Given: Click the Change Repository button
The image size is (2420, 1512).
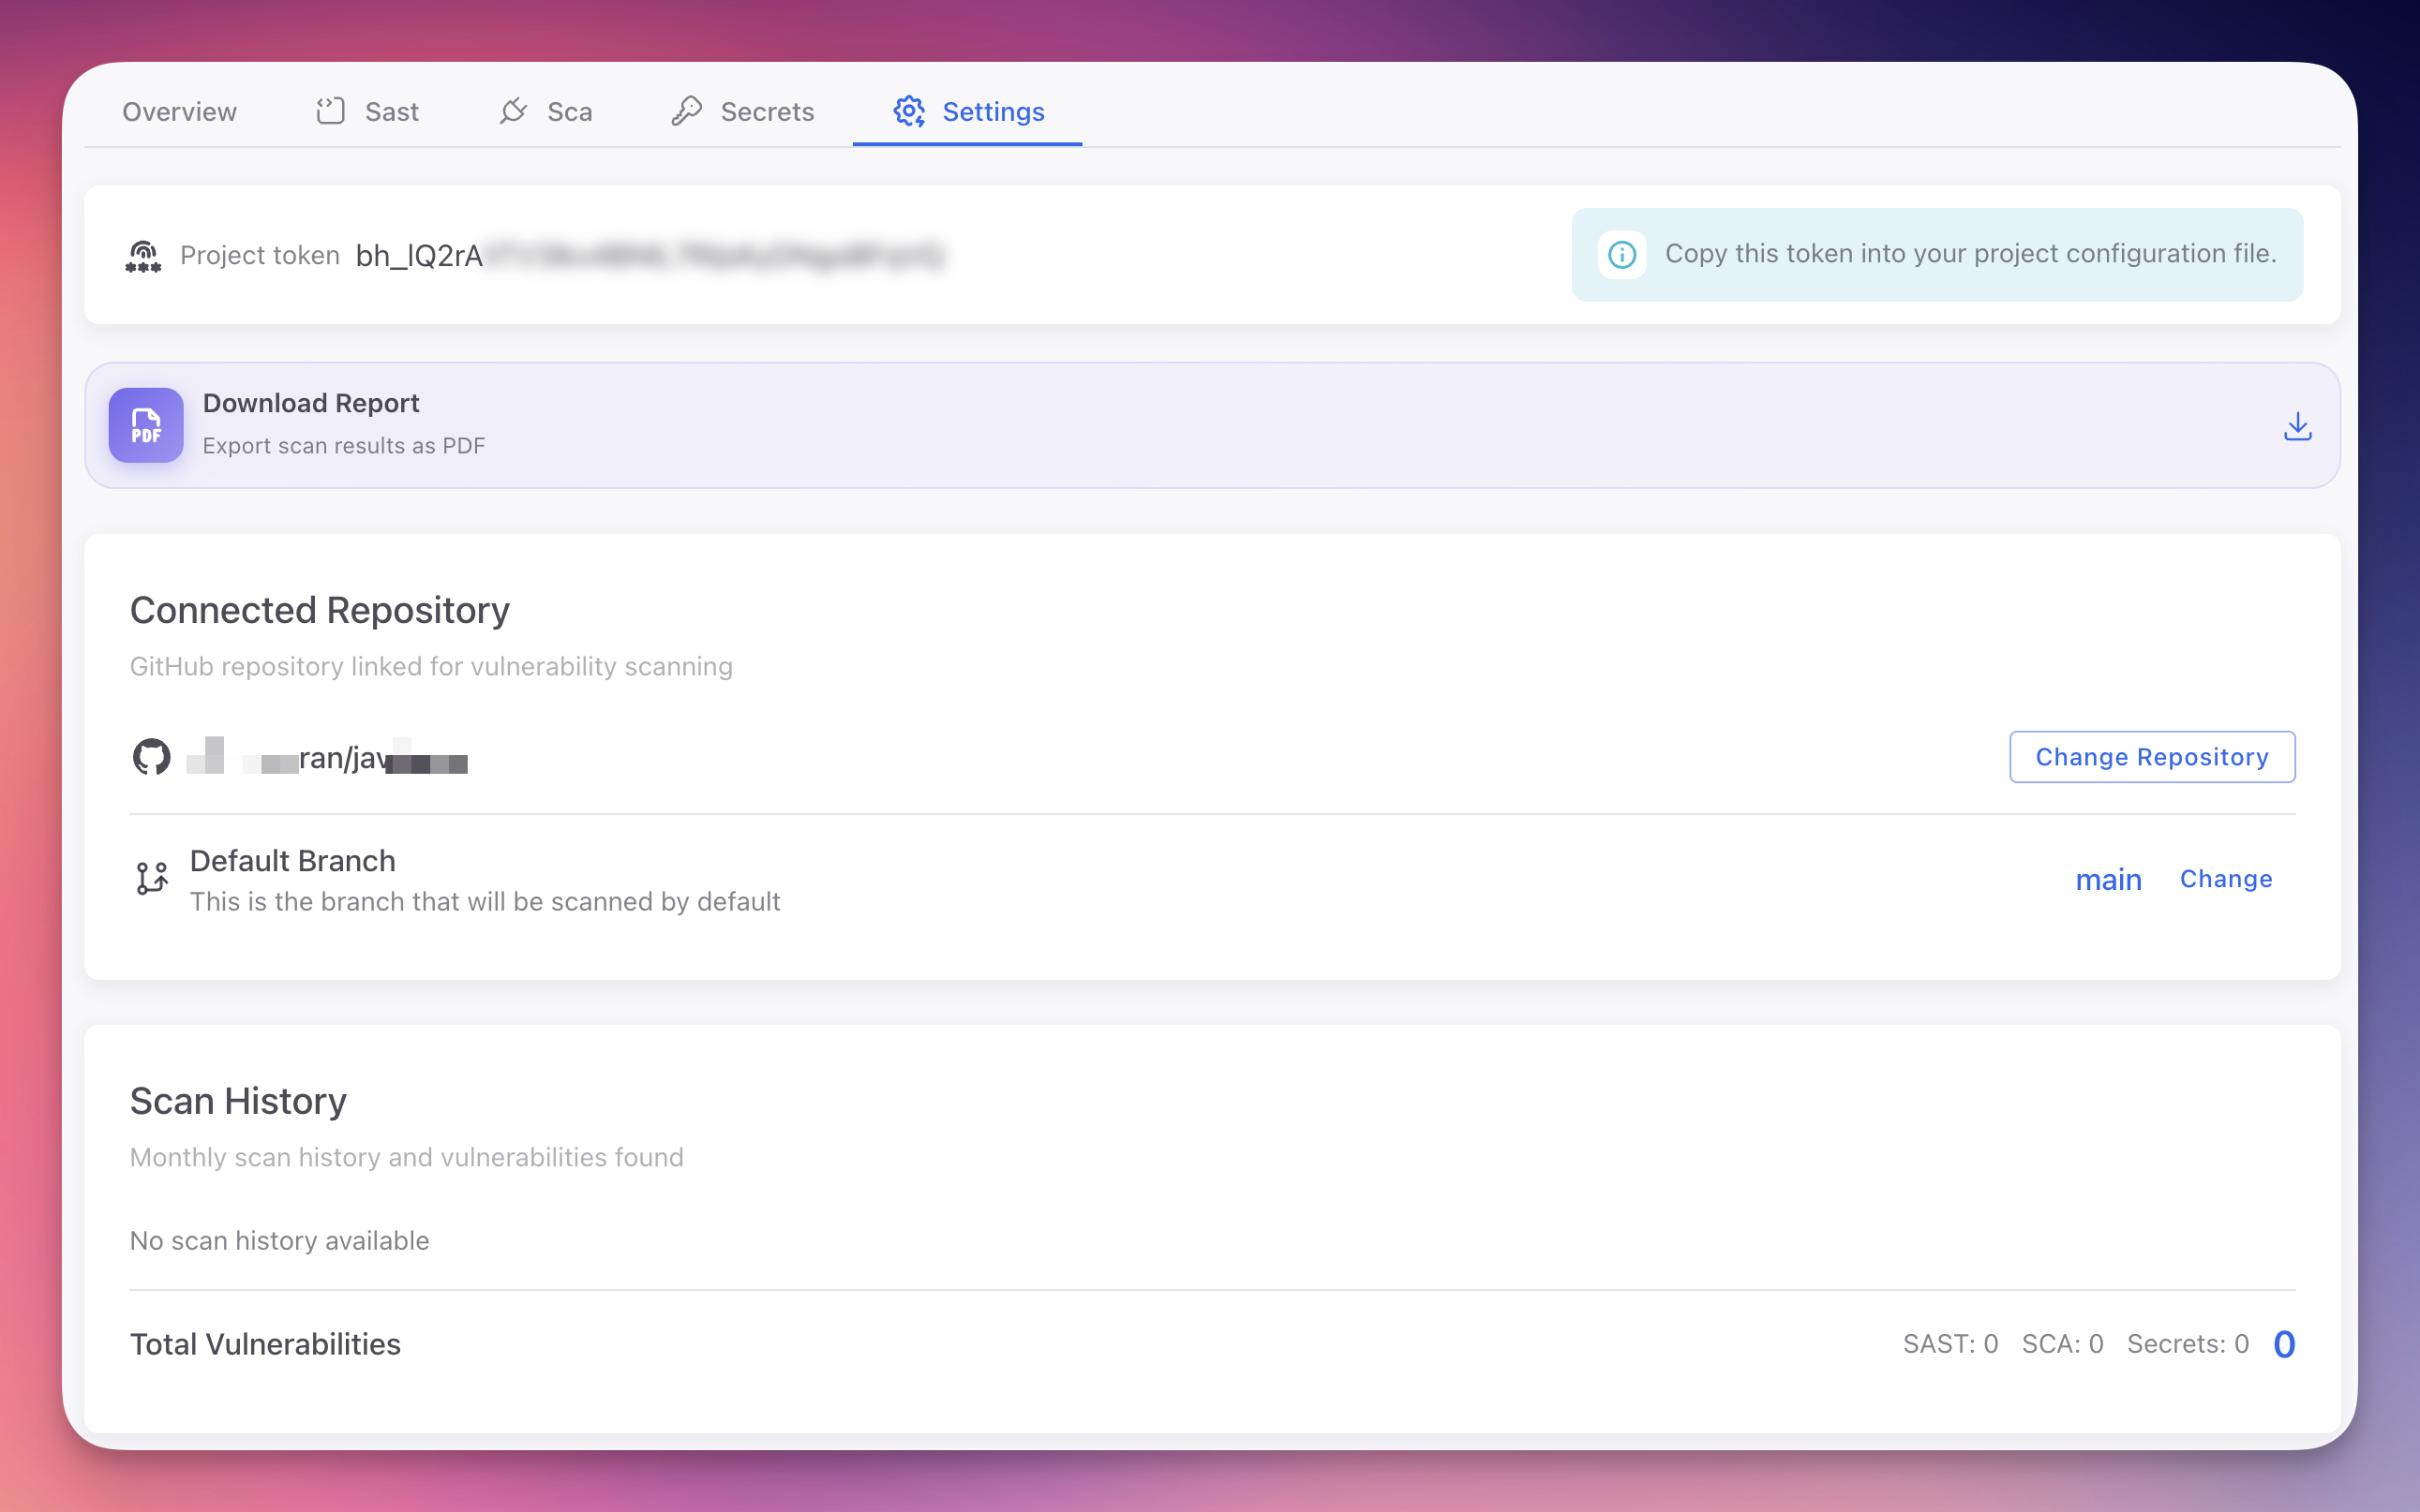Looking at the screenshot, I should point(2152,757).
